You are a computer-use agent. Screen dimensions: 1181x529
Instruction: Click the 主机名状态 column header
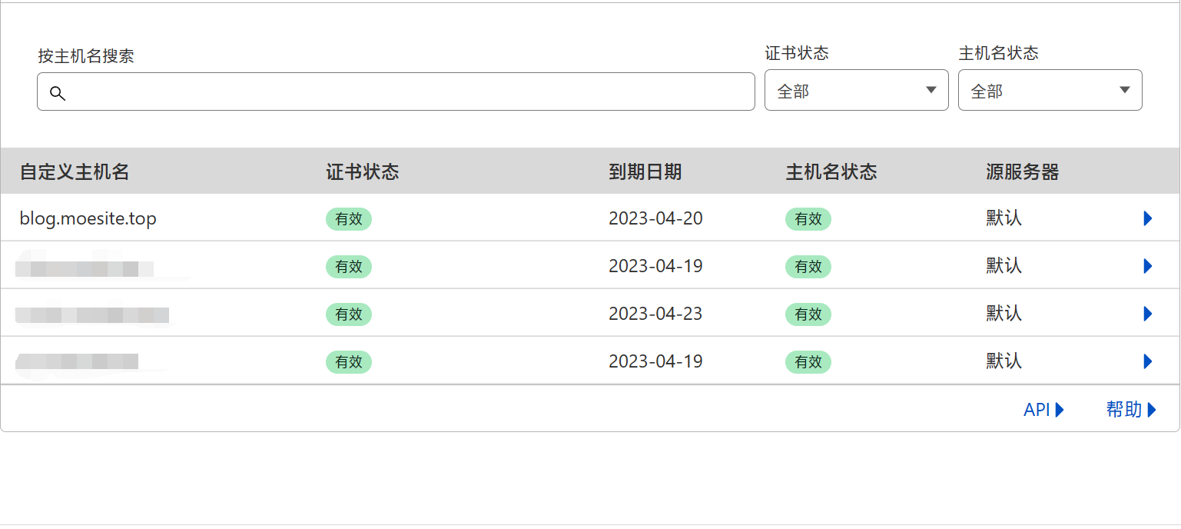831,171
